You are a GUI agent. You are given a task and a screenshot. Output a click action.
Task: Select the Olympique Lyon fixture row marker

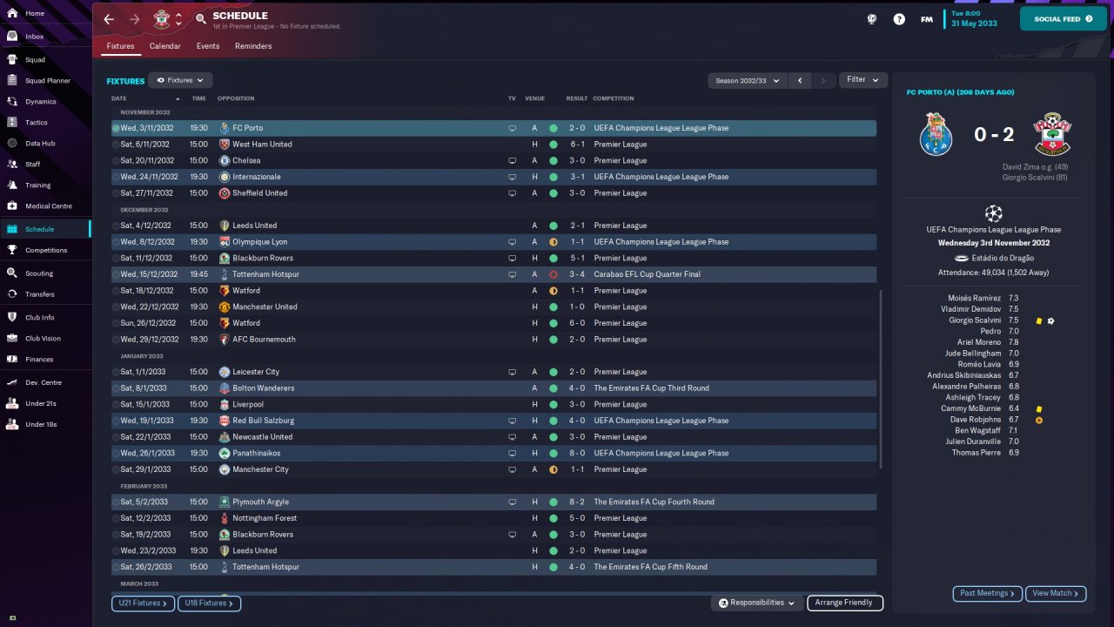[116, 242]
